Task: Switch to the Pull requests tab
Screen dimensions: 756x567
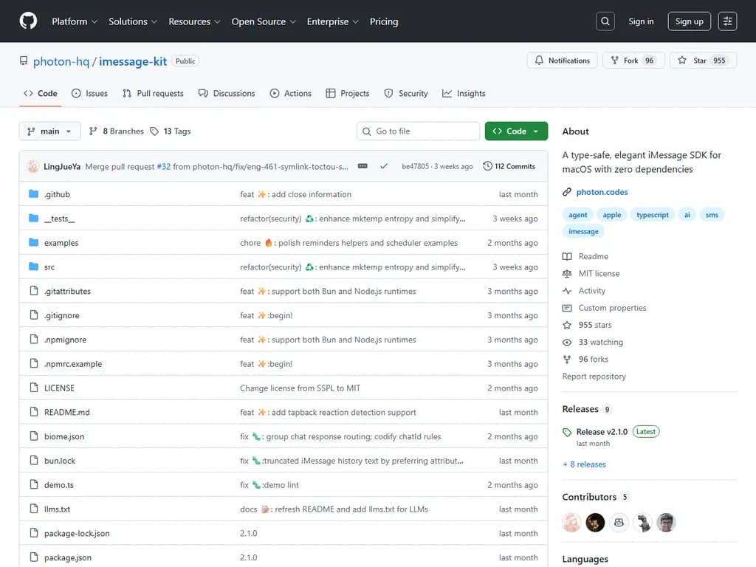Action: click(153, 94)
